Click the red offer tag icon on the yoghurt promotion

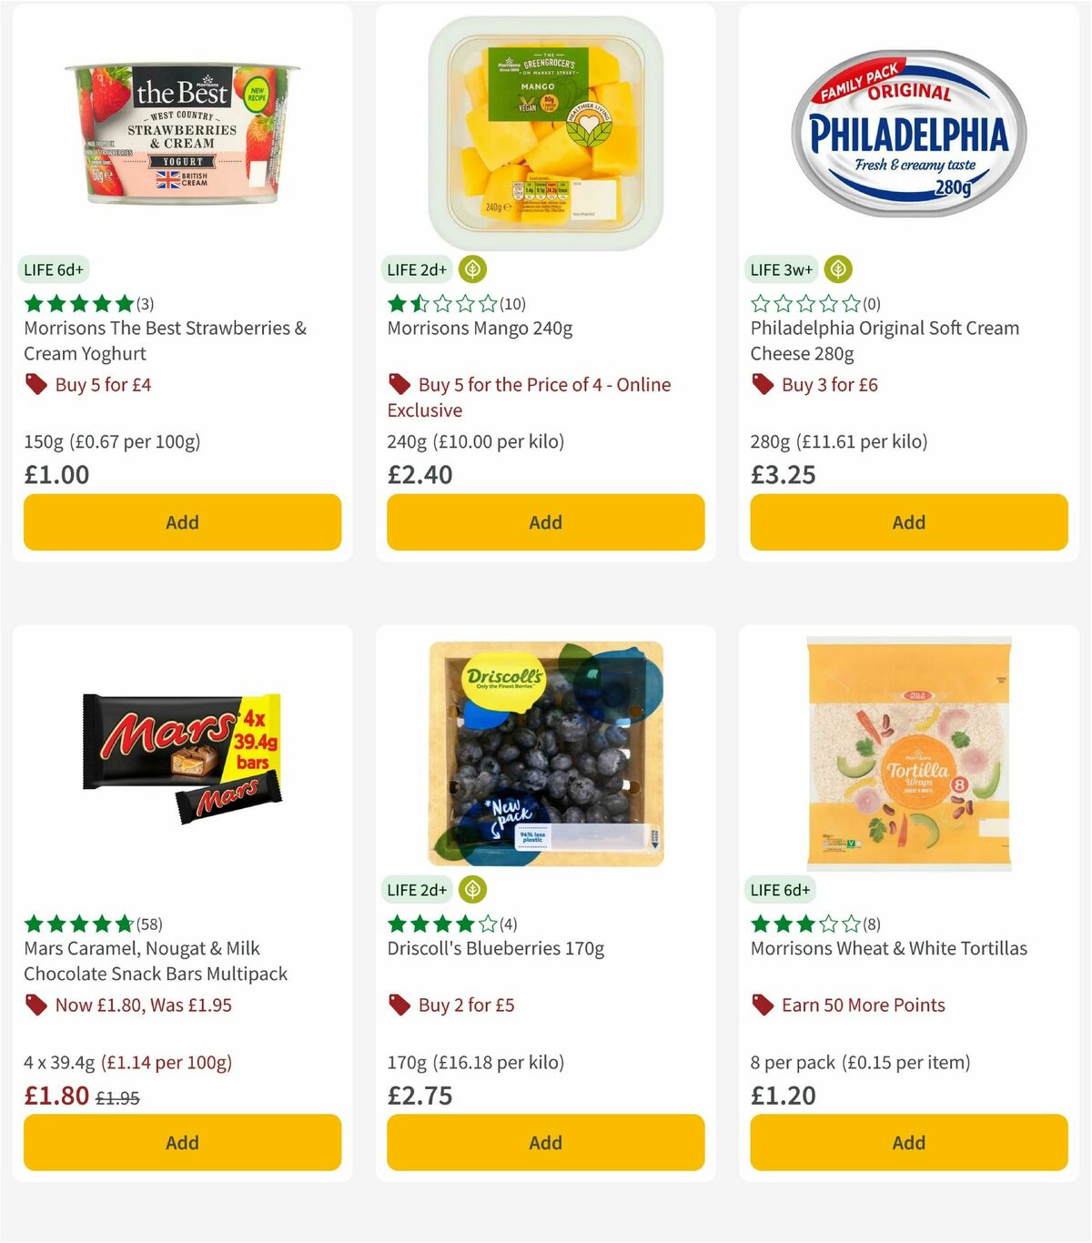tap(36, 384)
